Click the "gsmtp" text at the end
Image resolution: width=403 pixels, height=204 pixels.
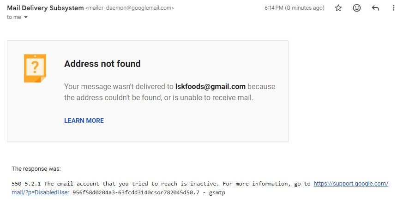tap(216, 192)
